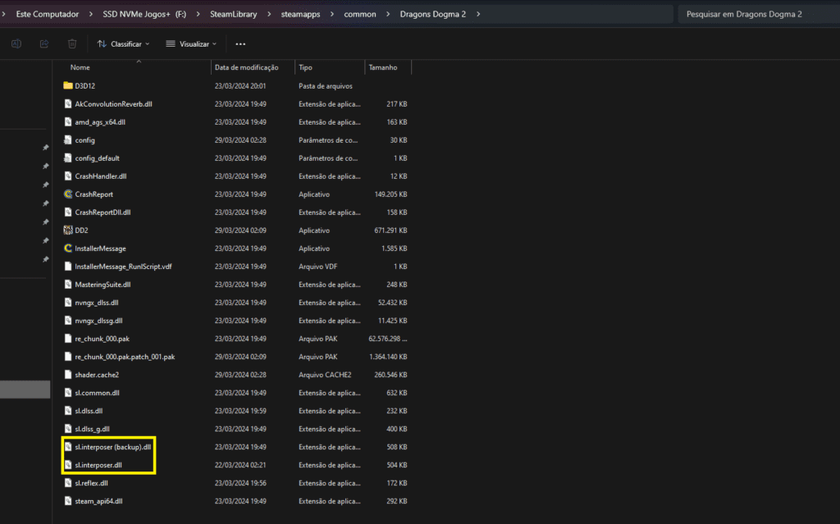Open the three-dots more options menu
This screenshot has width=840, height=524.
[240, 44]
